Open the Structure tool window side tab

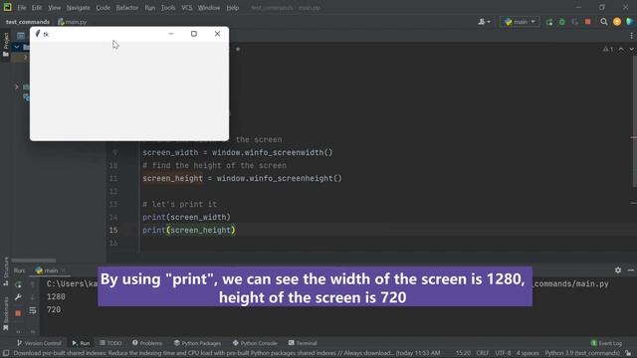tap(6, 271)
